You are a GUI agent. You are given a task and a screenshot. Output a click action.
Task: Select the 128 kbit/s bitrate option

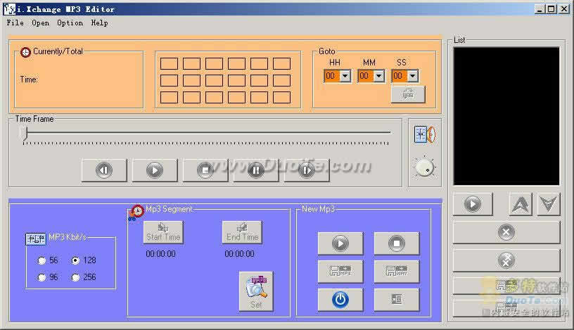(x=84, y=260)
